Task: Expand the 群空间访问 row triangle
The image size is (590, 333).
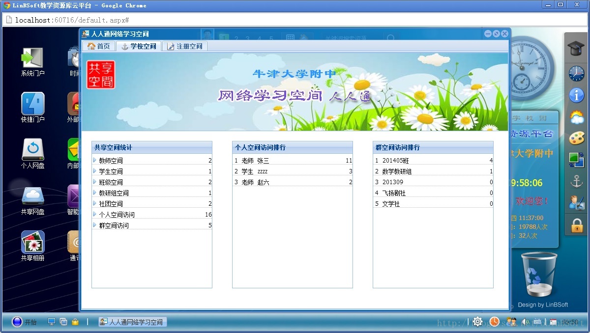Action: [94, 225]
